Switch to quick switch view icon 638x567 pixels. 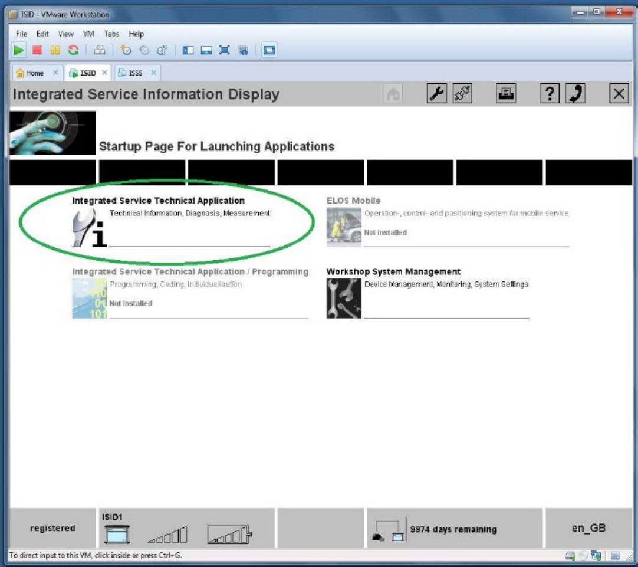pyautogui.click(x=206, y=50)
